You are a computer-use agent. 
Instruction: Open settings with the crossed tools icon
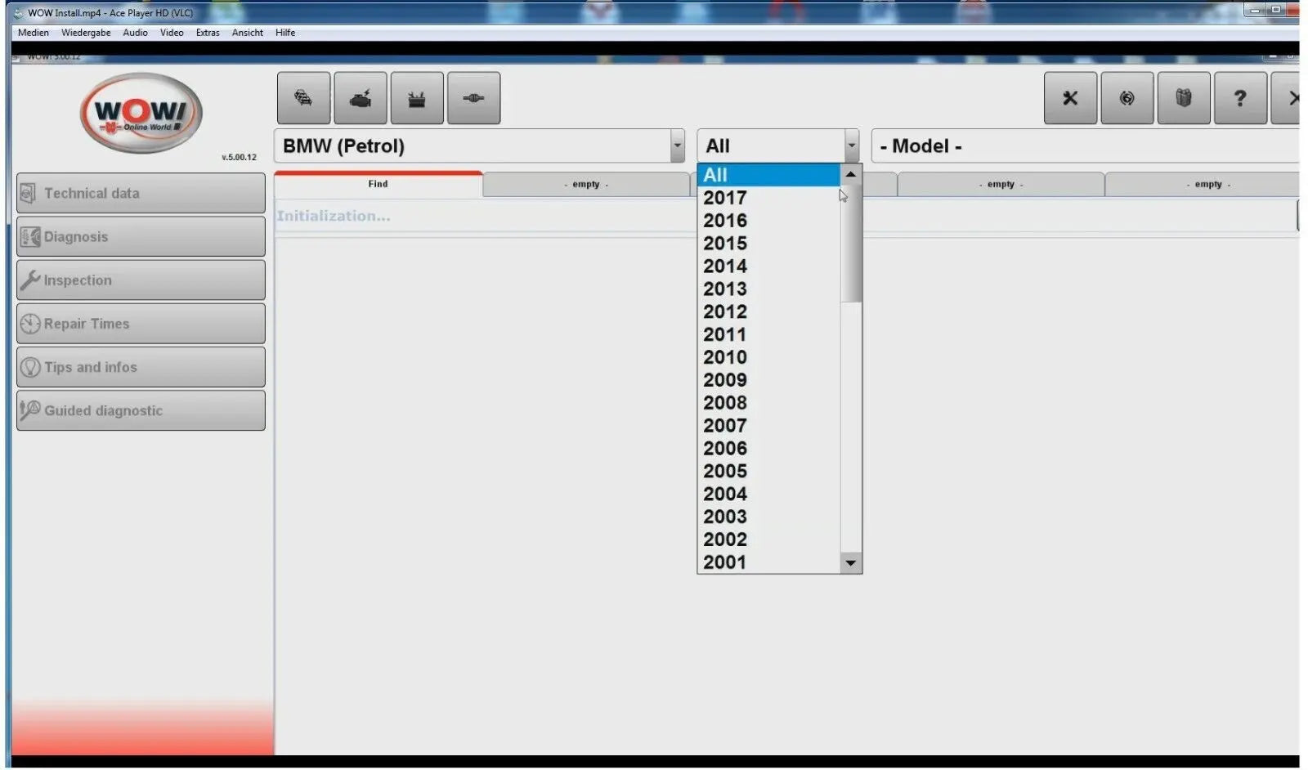[1070, 98]
